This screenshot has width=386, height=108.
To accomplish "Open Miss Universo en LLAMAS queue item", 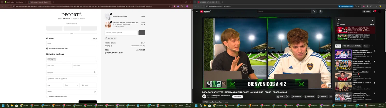I will [x=355, y=30].
